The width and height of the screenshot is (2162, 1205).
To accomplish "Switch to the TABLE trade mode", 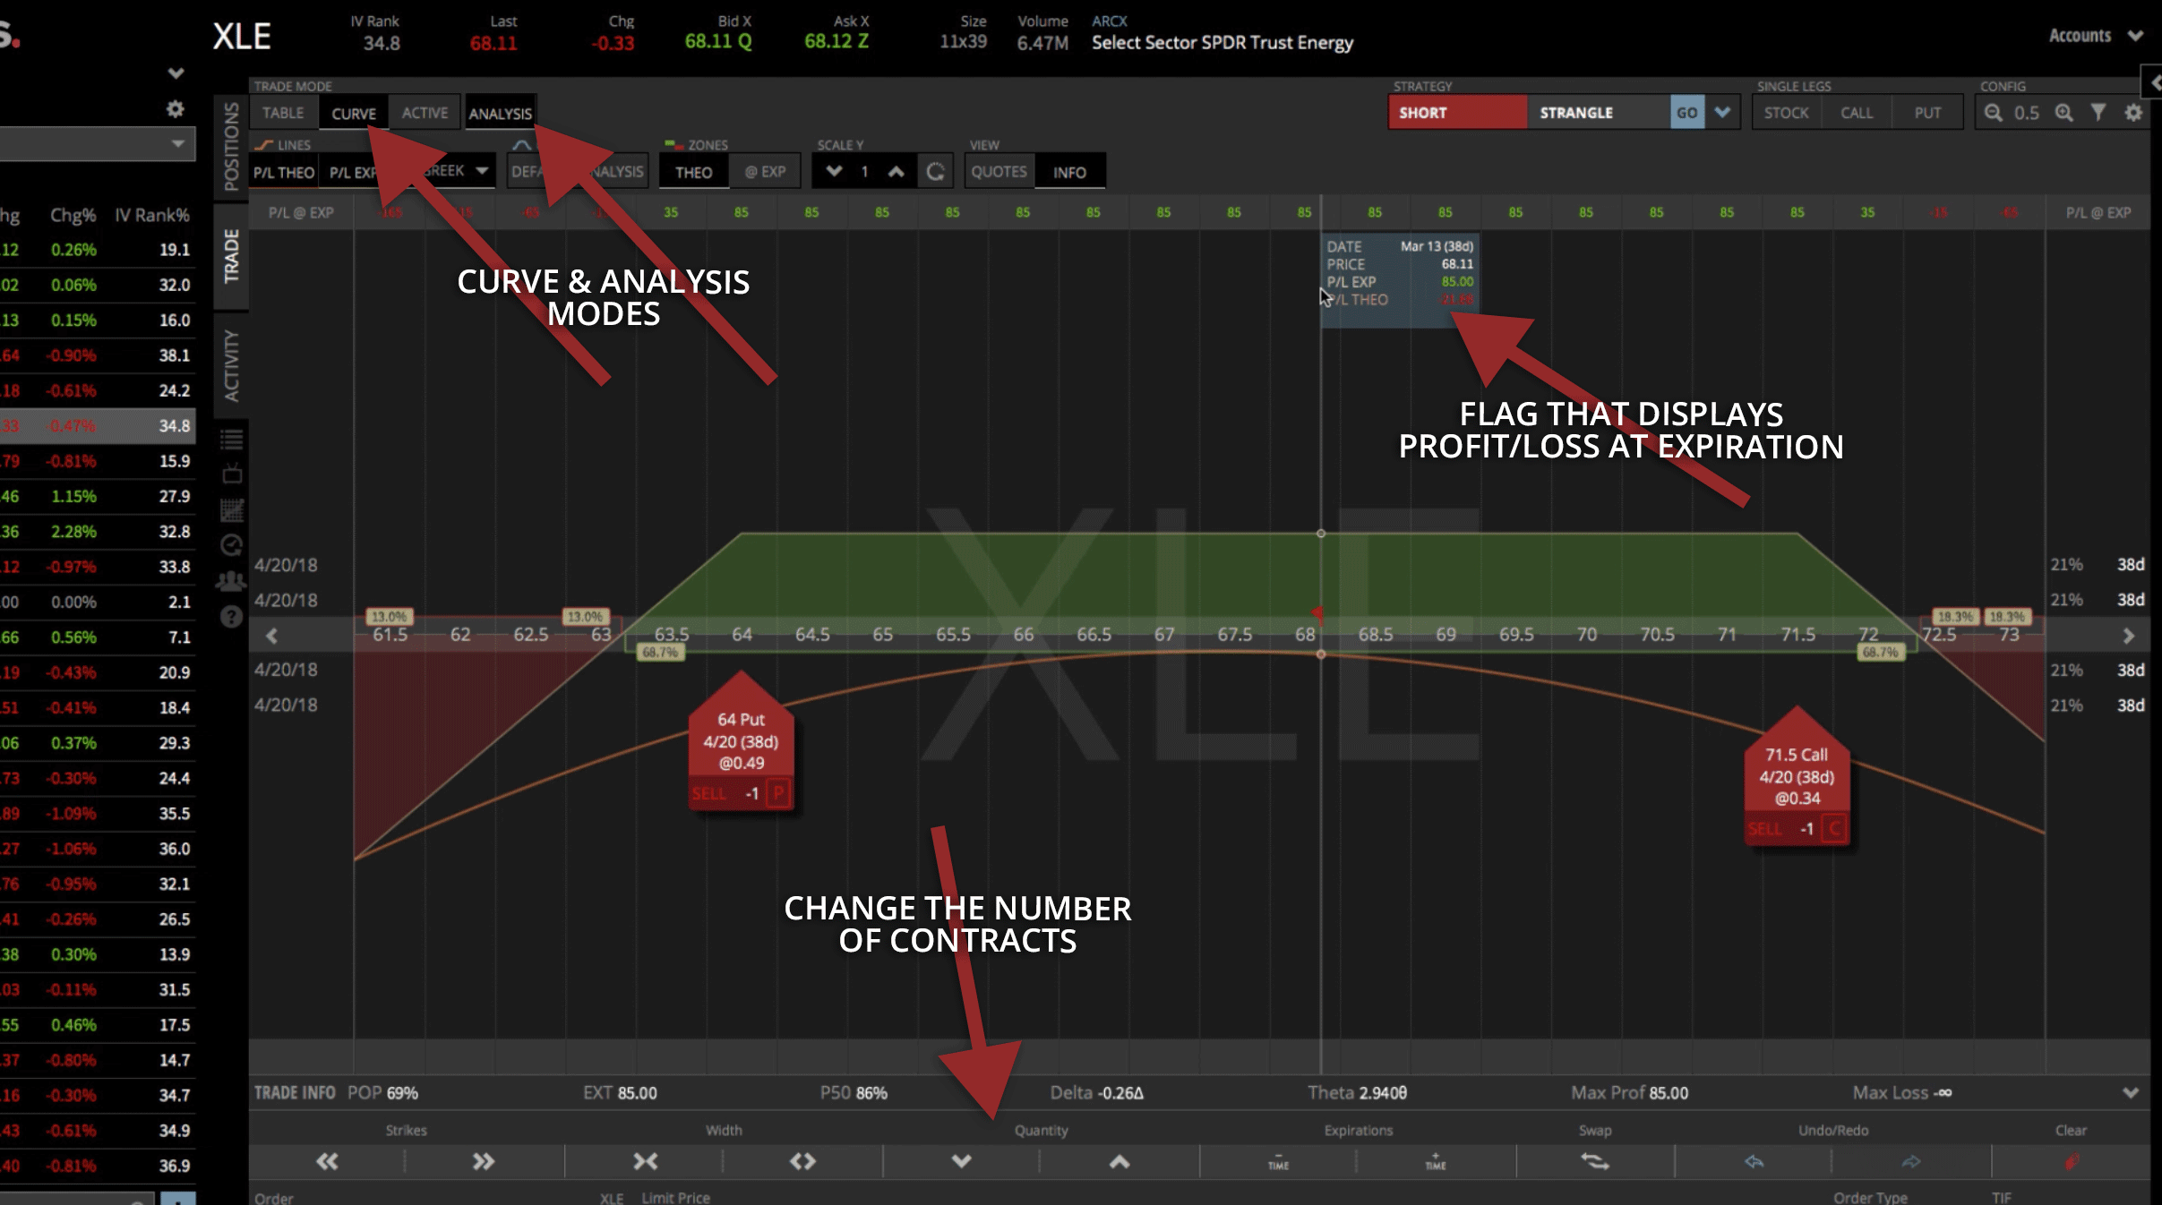I will click(283, 113).
